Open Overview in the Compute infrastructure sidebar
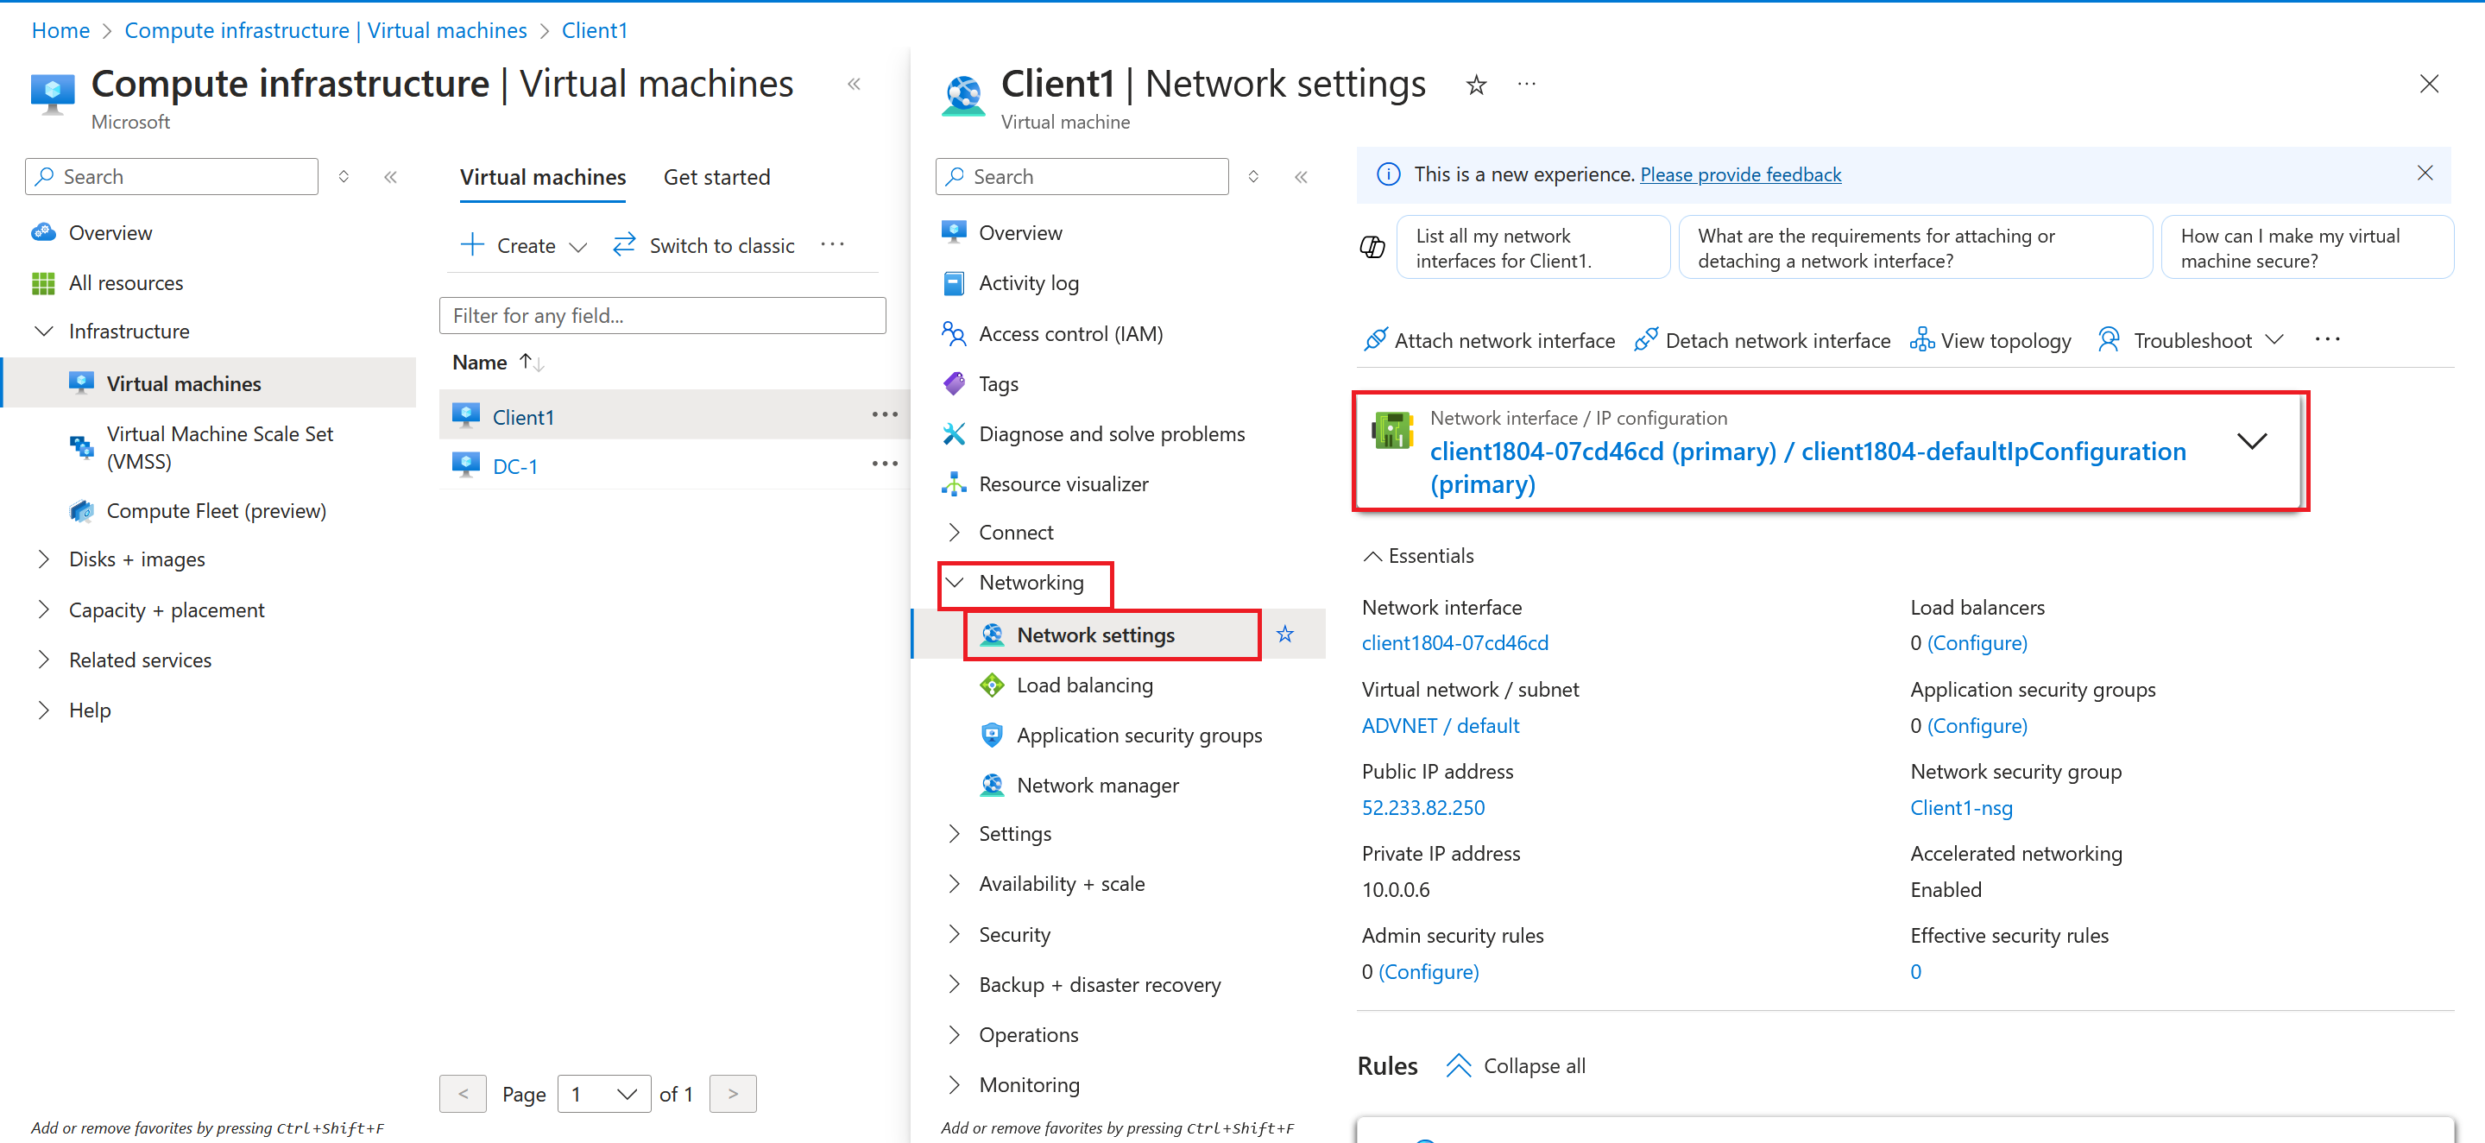This screenshot has width=2485, height=1143. pyautogui.click(x=110, y=232)
